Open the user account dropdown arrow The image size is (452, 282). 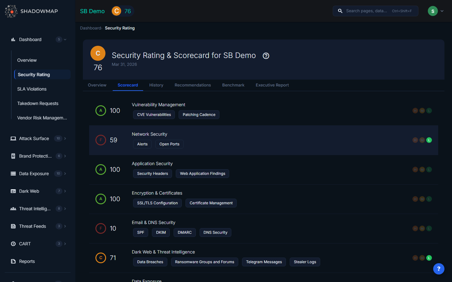click(x=442, y=11)
